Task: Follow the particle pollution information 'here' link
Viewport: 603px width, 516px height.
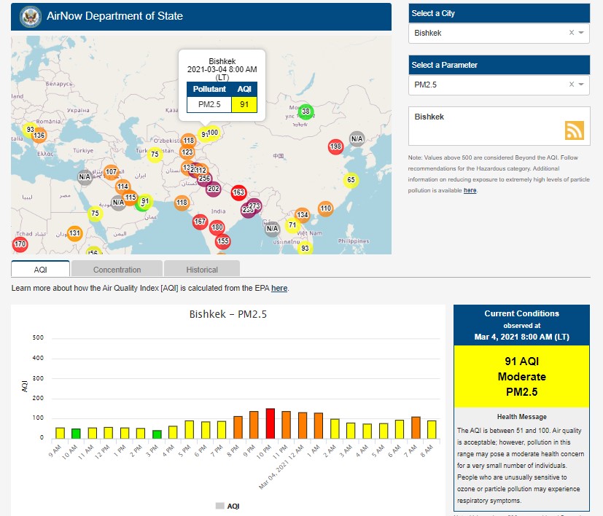Action: (470, 190)
